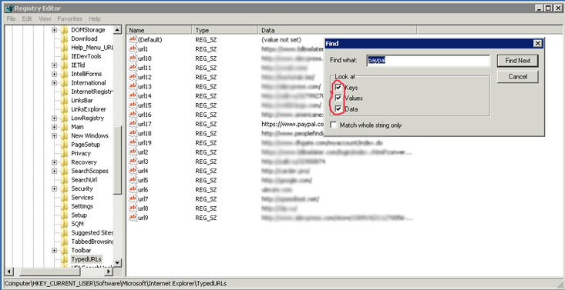The width and height of the screenshot is (565, 290).
Task: Click the (Default) string value icon
Action: click(133, 39)
